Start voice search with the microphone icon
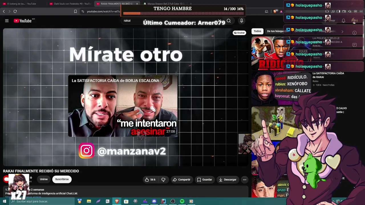The height and width of the screenshot is (205, 365). [242, 21]
